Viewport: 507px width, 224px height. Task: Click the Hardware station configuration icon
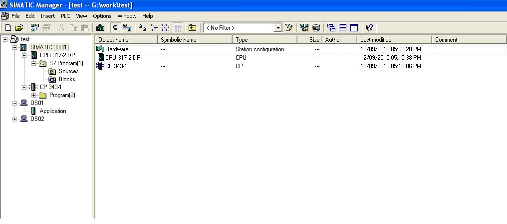100,49
